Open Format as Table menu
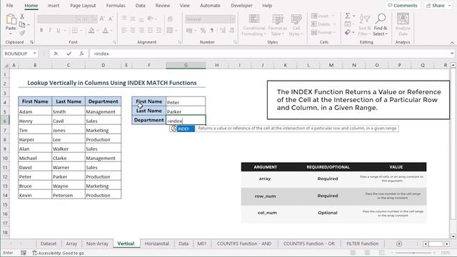This screenshot has width=457, height=257. (278, 25)
